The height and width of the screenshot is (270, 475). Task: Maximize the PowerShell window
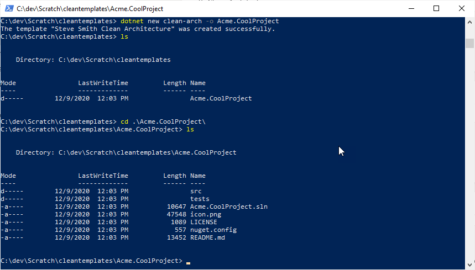coord(436,8)
